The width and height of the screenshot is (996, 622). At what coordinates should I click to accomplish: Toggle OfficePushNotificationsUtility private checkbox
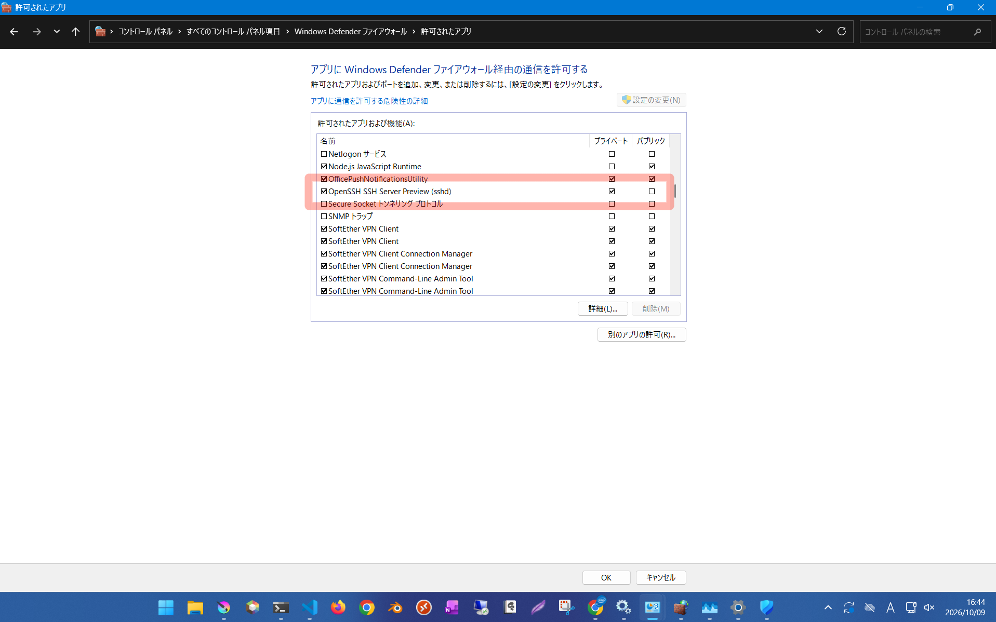click(x=612, y=179)
